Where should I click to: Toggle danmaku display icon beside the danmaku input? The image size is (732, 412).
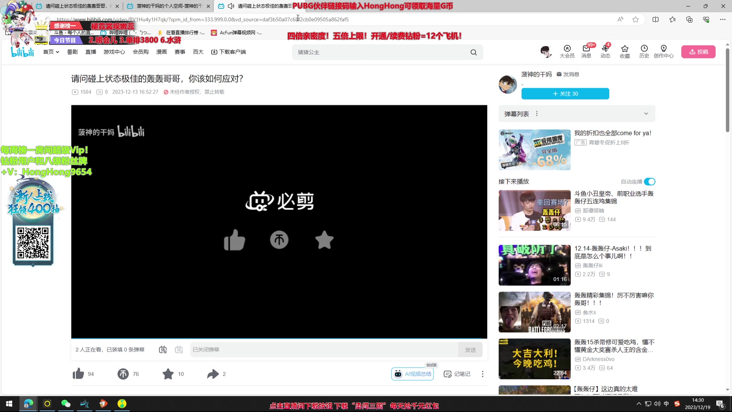tap(162, 349)
